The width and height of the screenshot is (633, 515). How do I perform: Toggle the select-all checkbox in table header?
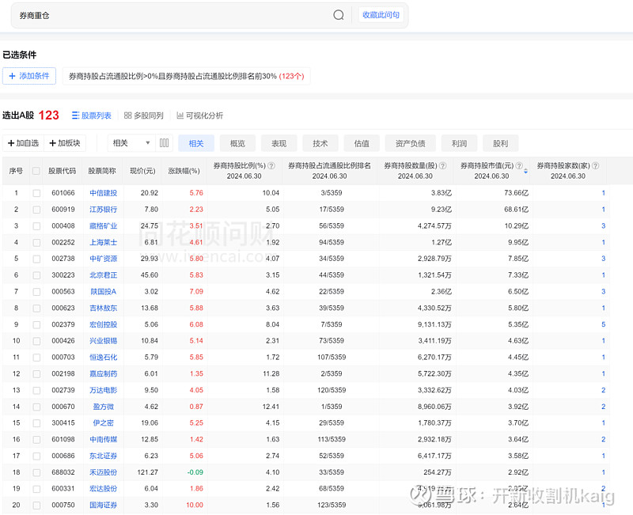pos(36,171)
